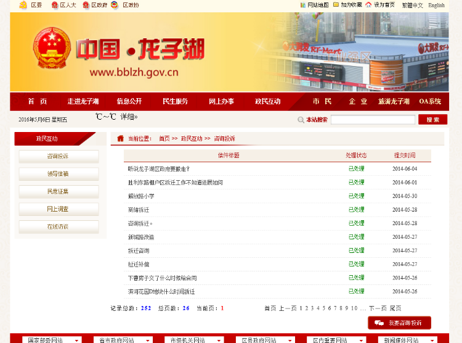Expand 区县政府网站 dropdown

coord(265,340)
